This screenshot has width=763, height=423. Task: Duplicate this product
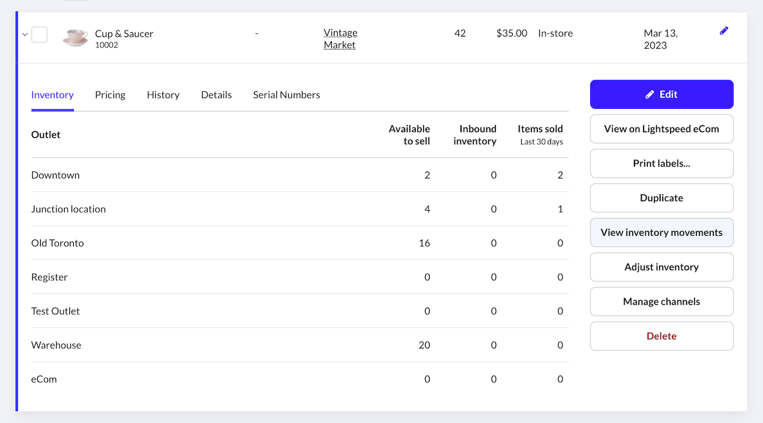pyautogui.click(x=662, y=198)
